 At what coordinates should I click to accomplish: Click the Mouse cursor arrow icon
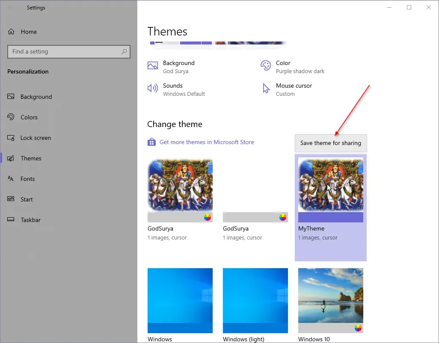click(266, 89)
